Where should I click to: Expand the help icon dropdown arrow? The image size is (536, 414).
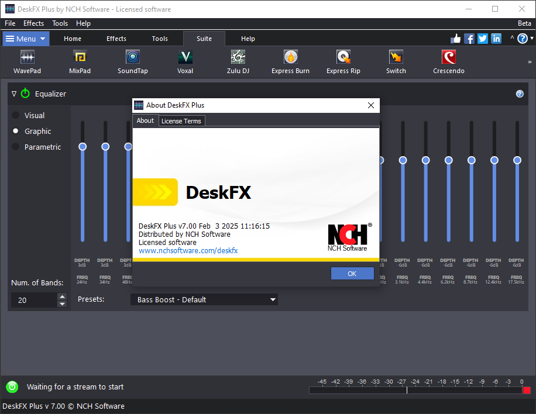pyautogui.click(x=531, y=38)
